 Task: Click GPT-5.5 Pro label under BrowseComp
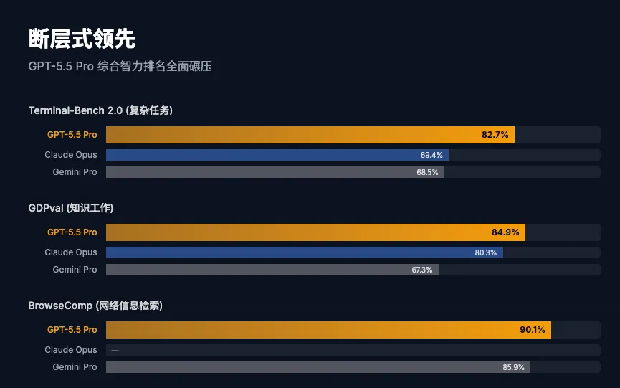tap(72, 330)
